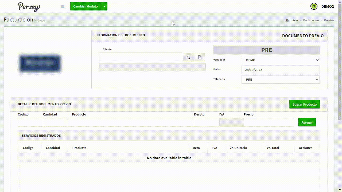Screen dimensions: 342x192
Task: Open the DEMO2 user menu
Action: click(x=328, y=6)
